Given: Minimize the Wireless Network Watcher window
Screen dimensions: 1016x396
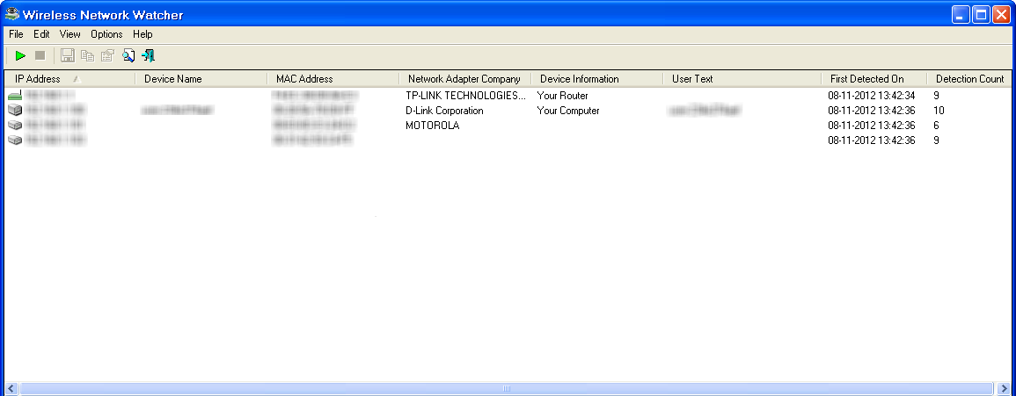Looking at the screenshot, I should (x=961, y=15).
